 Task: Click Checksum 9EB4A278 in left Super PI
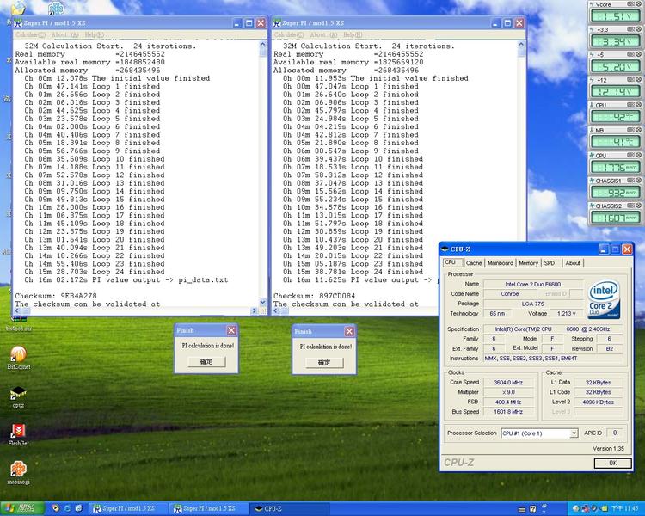click(56, 296)
